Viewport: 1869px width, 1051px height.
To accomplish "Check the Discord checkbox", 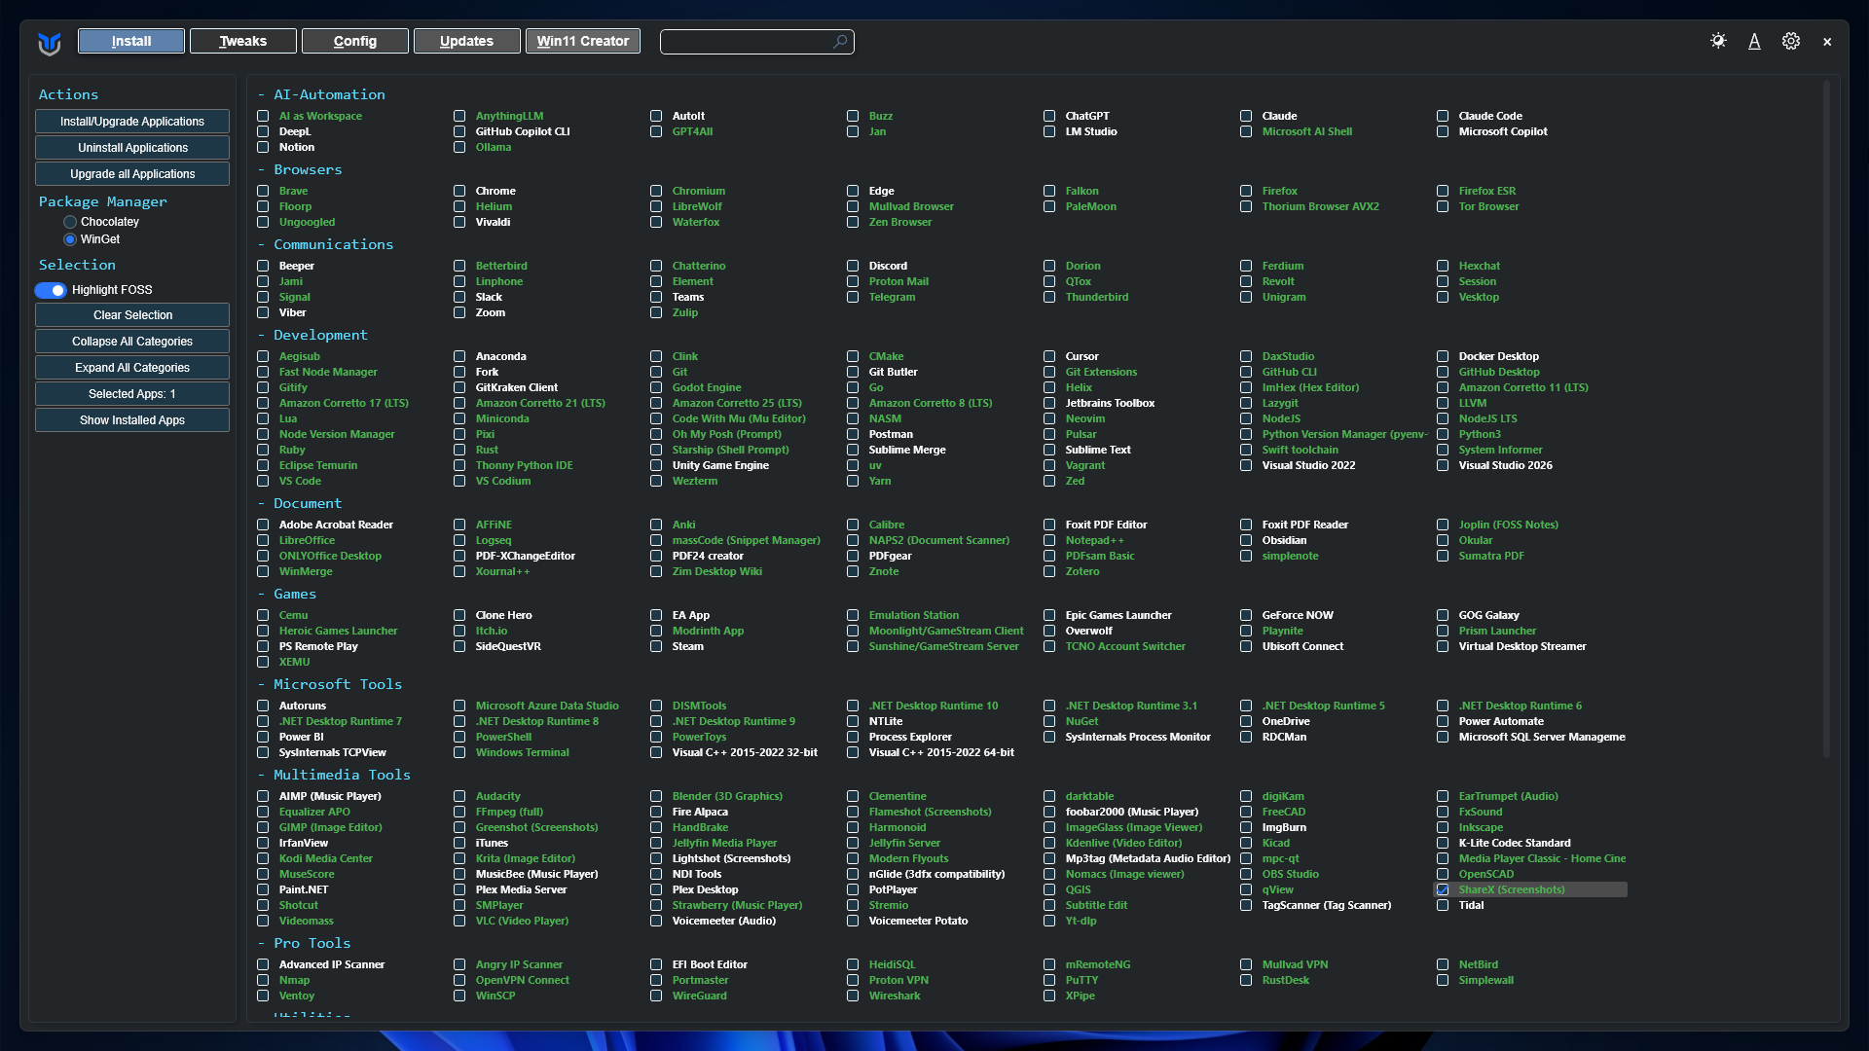I will point(853,266).
